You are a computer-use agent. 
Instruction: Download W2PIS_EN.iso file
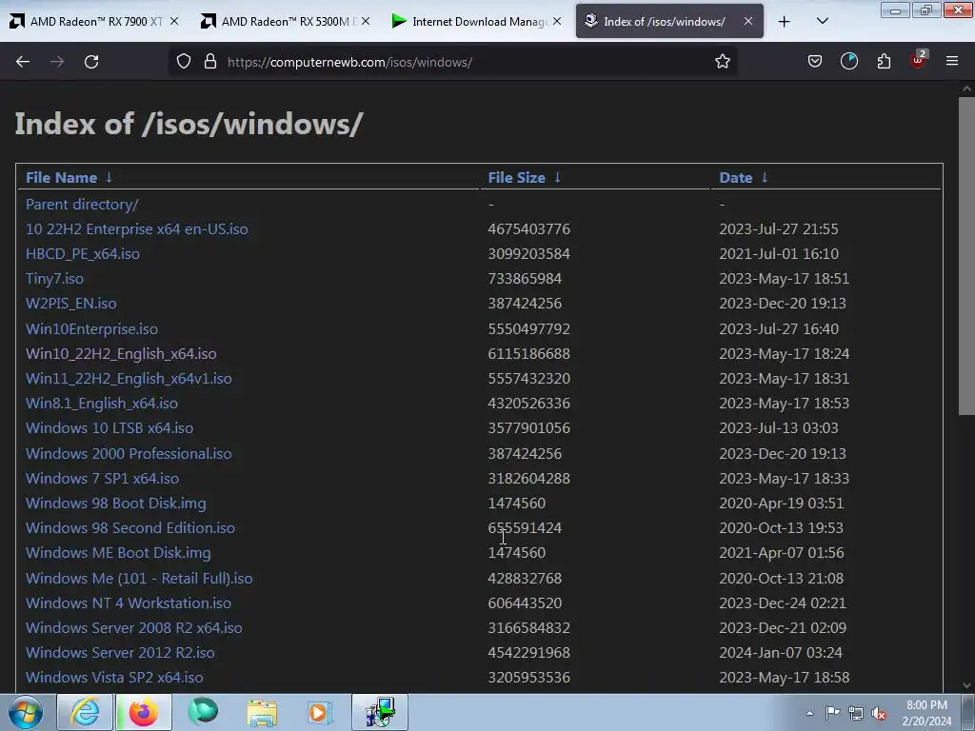pos(70,304)
